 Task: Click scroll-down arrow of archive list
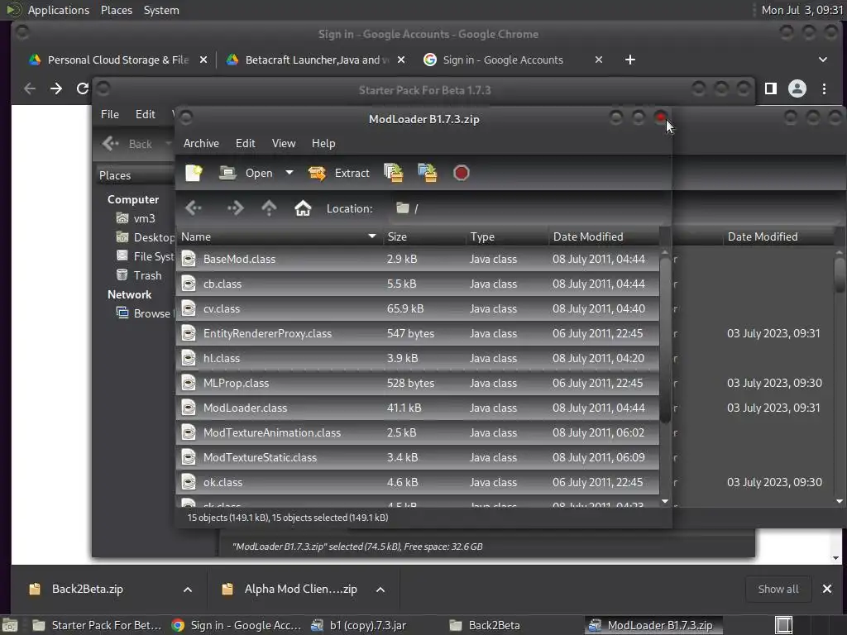point(665,502)
